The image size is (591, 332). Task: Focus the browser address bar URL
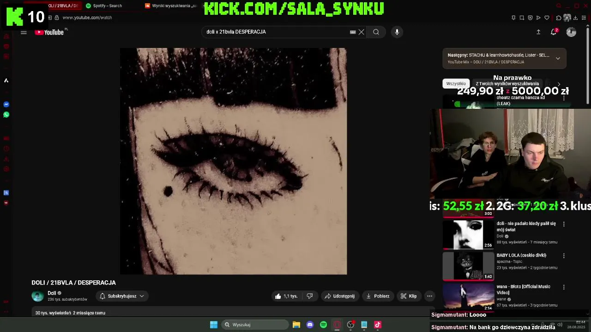[x=87, y=18]
